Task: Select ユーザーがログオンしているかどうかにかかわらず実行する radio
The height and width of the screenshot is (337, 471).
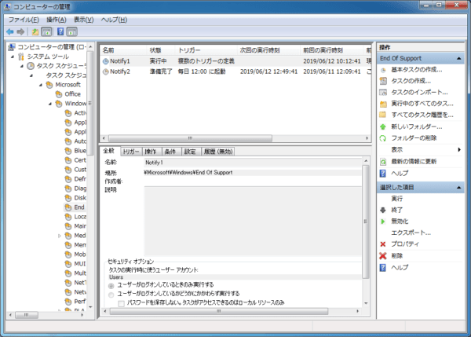Action: click(111, 295)
